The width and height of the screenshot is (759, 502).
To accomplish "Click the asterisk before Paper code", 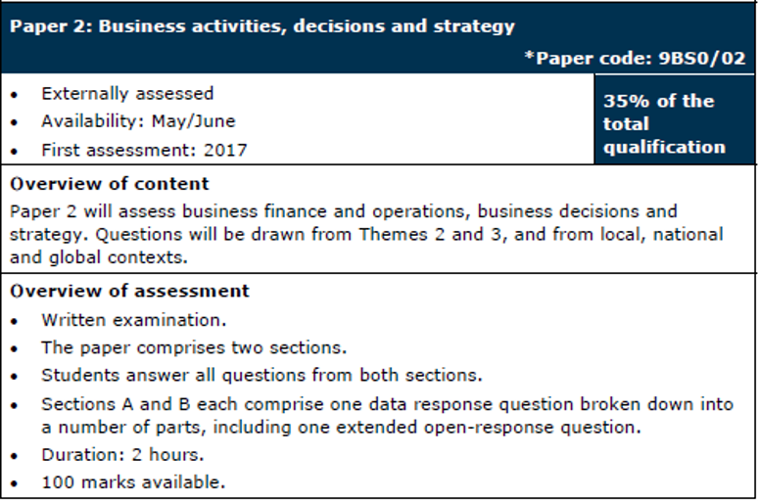I will tap(529, 55).
